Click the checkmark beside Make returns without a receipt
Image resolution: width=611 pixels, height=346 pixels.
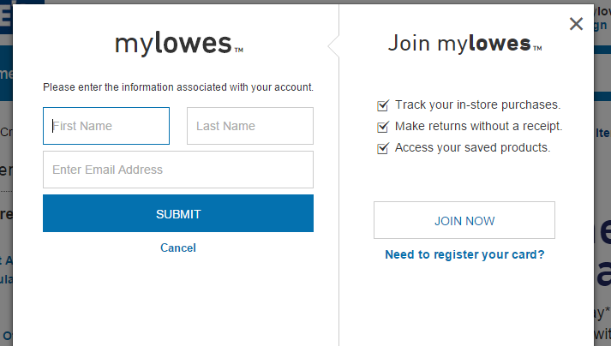coord(383,127)
